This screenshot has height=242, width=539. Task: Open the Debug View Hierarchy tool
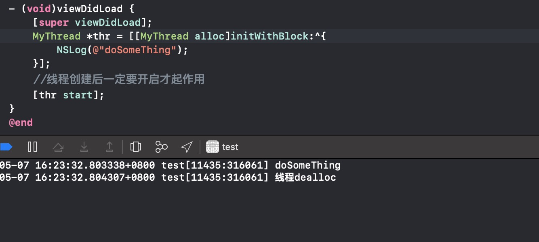pos(136,147)
